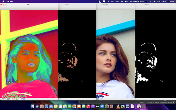Launch VLC from the dock
The width and height of the screenshot is (176, 110).
118,106
